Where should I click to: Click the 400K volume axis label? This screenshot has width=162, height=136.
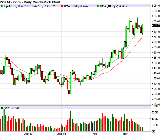tap(155, 119)
